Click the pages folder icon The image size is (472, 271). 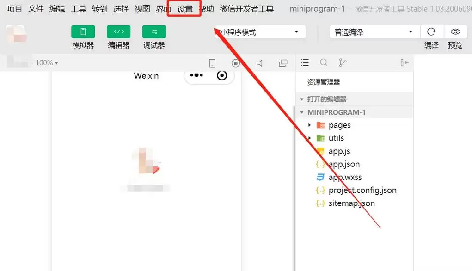pyautogui.click(x=320, y=125)
